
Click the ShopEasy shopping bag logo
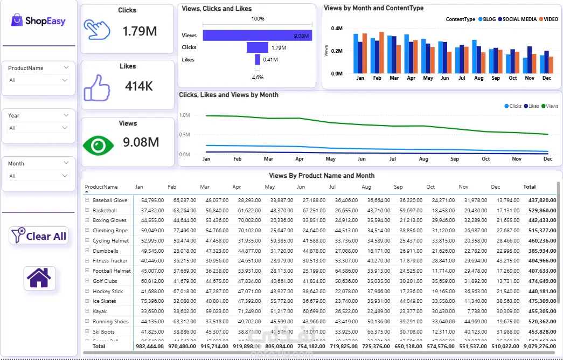17,20
